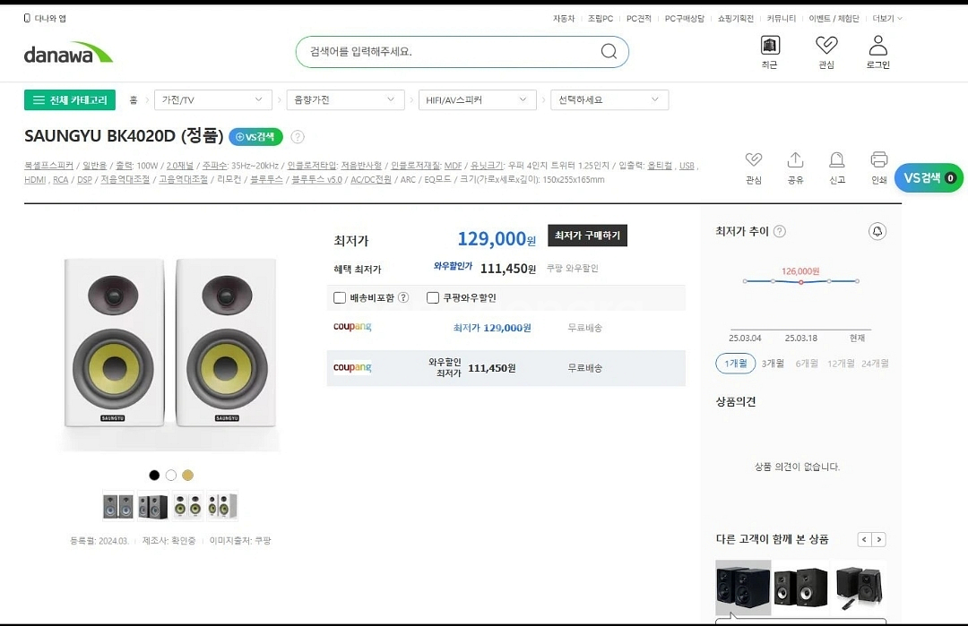Click next arrow in 다른 고객이 함께 본 상품
968x626 pixels.
[879, 540]
